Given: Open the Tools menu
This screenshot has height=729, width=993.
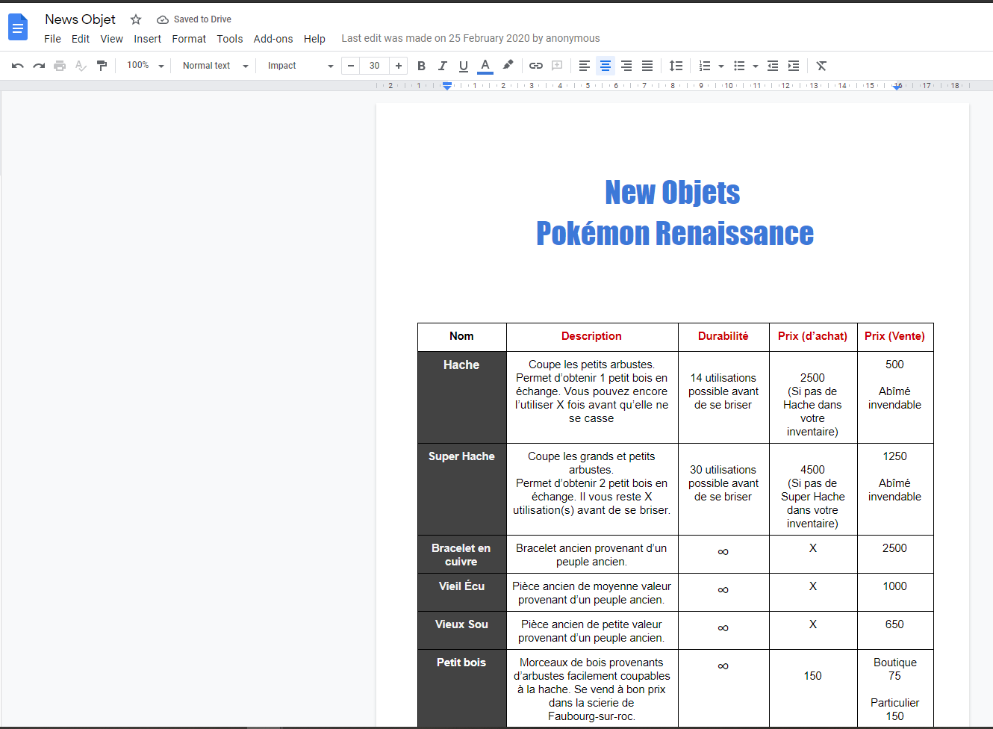Looking at the screenshot, I should [x=230, y=39].
